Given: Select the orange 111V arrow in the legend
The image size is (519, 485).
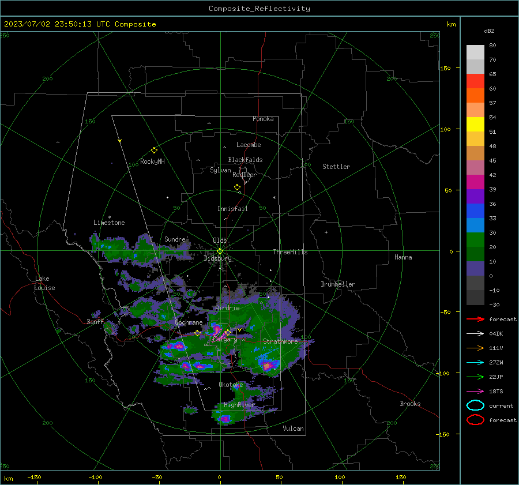Looking at the screenshot, I should [475, 348].
